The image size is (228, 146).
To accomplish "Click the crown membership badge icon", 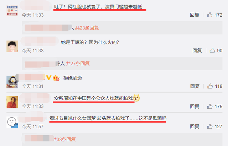I will pyautogui.click(x=56, y=78).
